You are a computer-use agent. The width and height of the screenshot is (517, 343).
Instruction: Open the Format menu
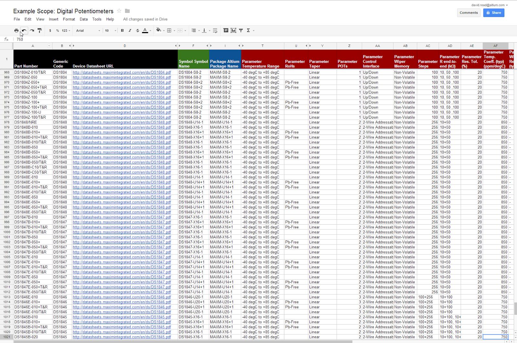point(69,19)
